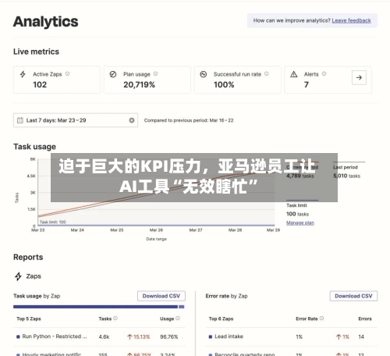Click the Mar 29 chart axis label
The width and height of the screenshot is (390, 356).
coord(273,230)
